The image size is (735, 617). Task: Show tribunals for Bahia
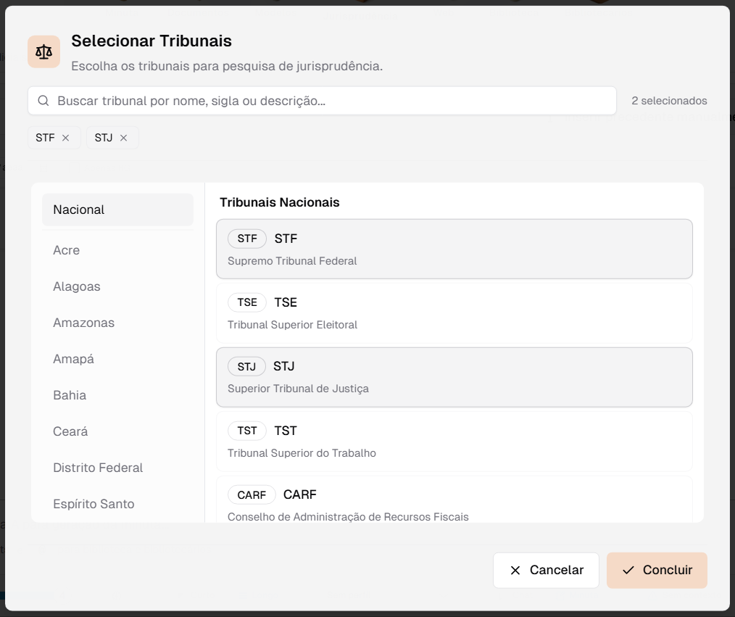(x=70, y=395)
